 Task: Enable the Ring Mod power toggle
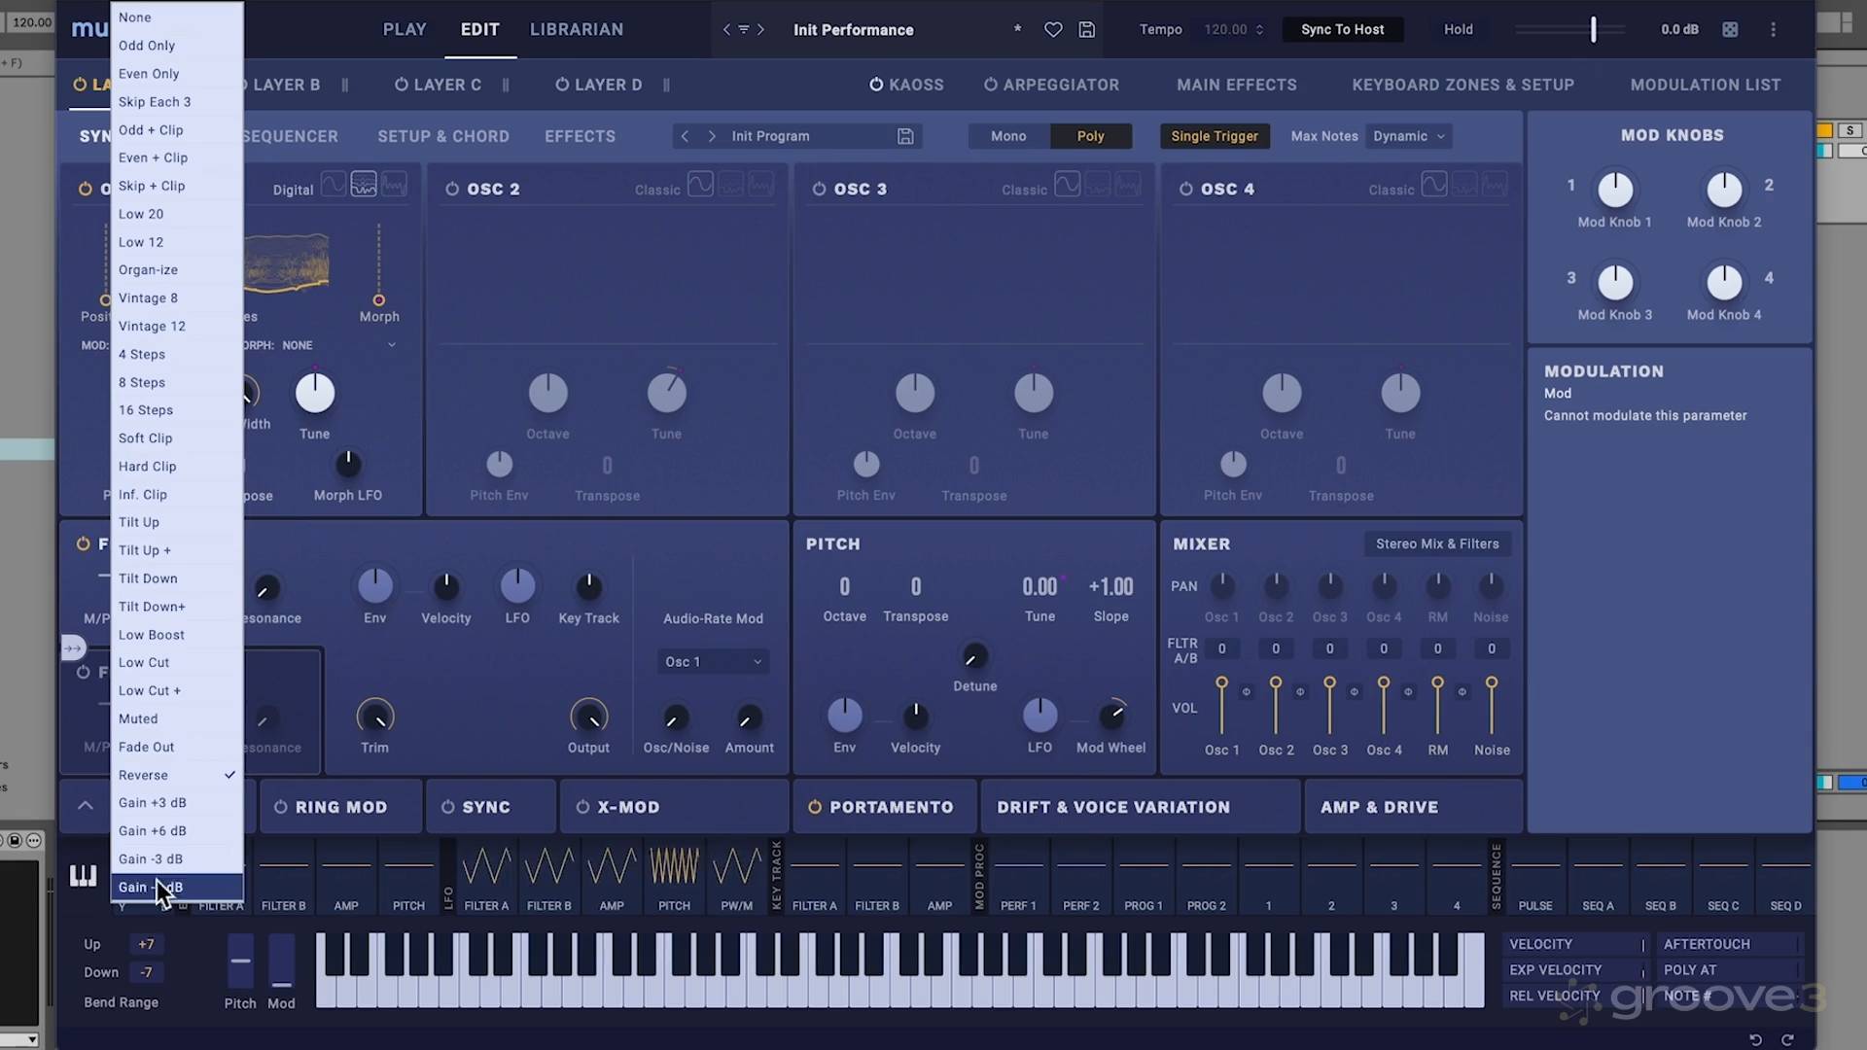(x=280, y=807)
